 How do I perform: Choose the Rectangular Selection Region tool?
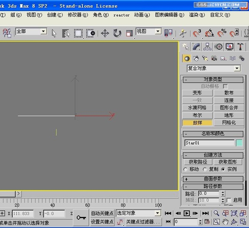coord(78,34)
